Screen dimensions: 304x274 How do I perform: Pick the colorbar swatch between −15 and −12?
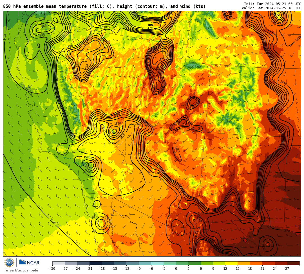pos(120,263)
